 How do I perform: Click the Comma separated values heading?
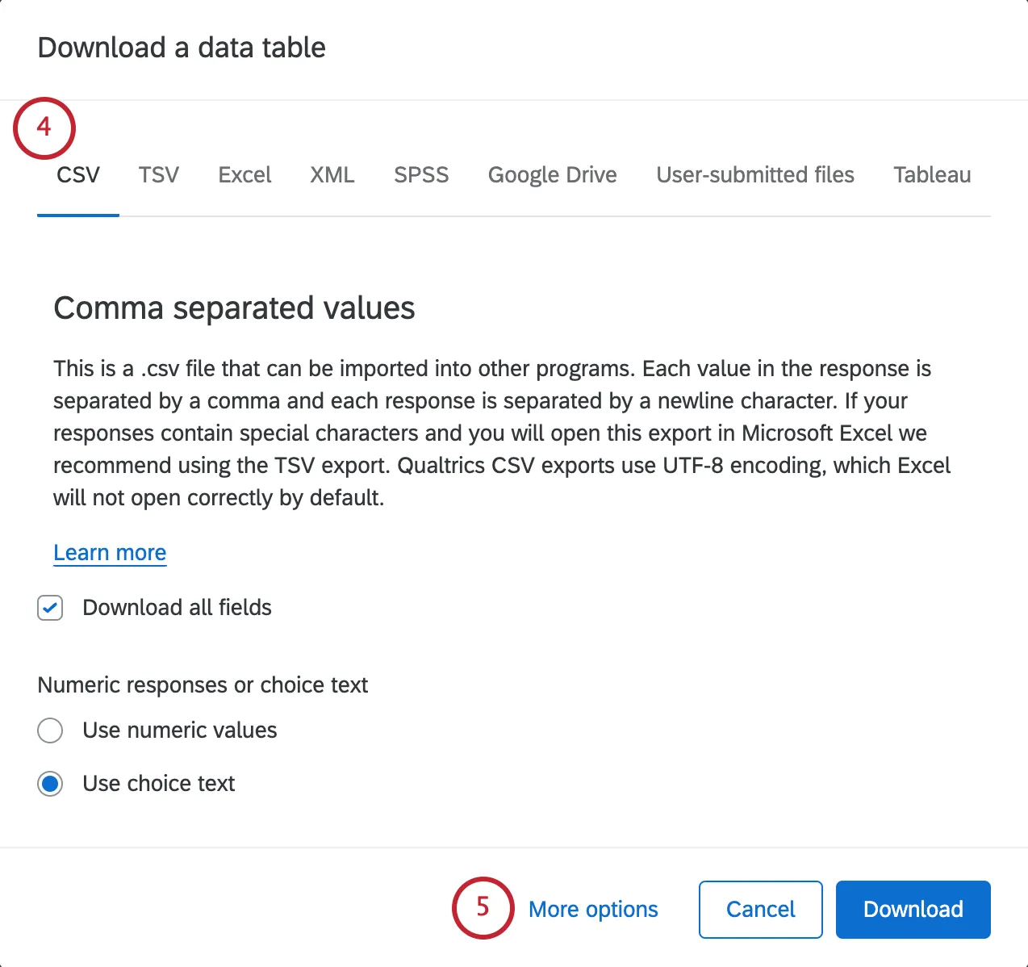(x=234, y=308)
